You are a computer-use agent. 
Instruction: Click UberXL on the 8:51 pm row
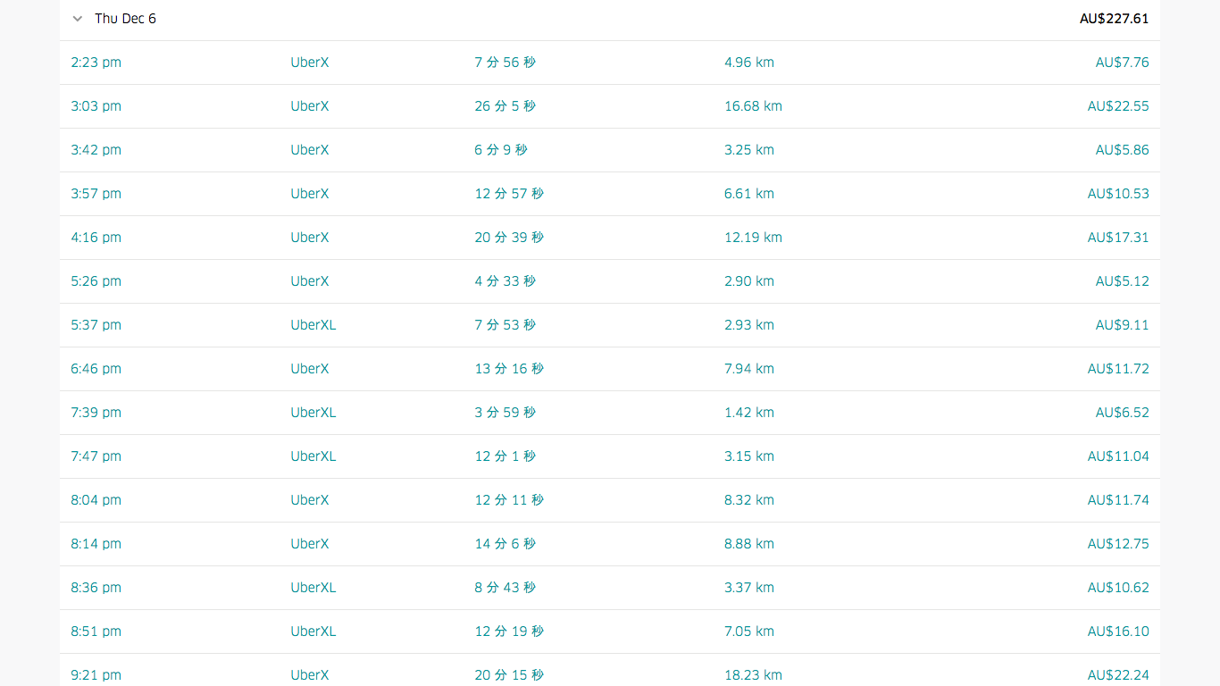click(x=313, y=632)
